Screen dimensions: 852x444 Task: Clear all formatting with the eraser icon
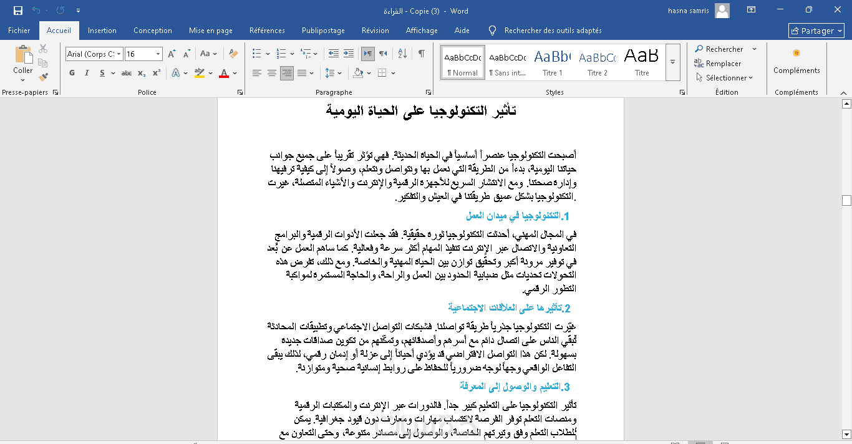pyautogui.click(x=234, y=54)
